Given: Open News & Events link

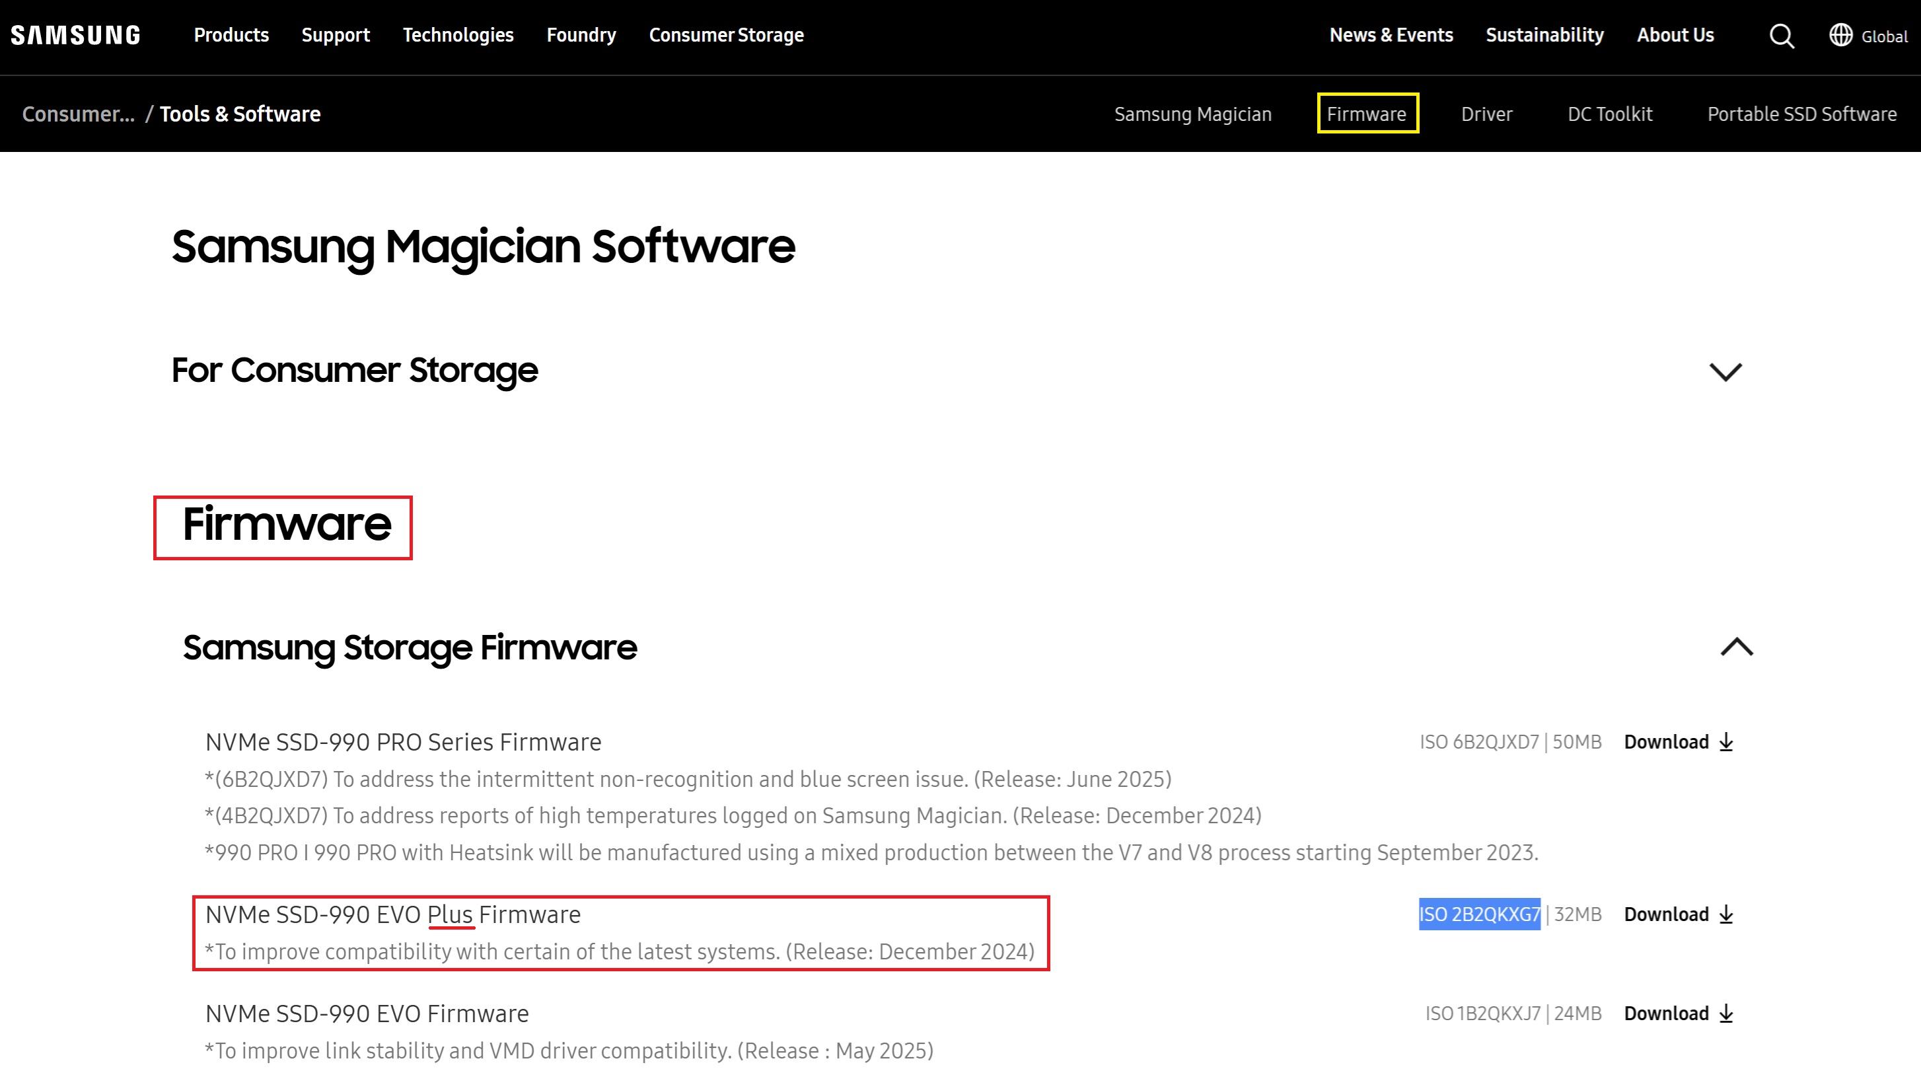Looking at the screenshot, I should pyautogui.click(x=1391, y=35).
